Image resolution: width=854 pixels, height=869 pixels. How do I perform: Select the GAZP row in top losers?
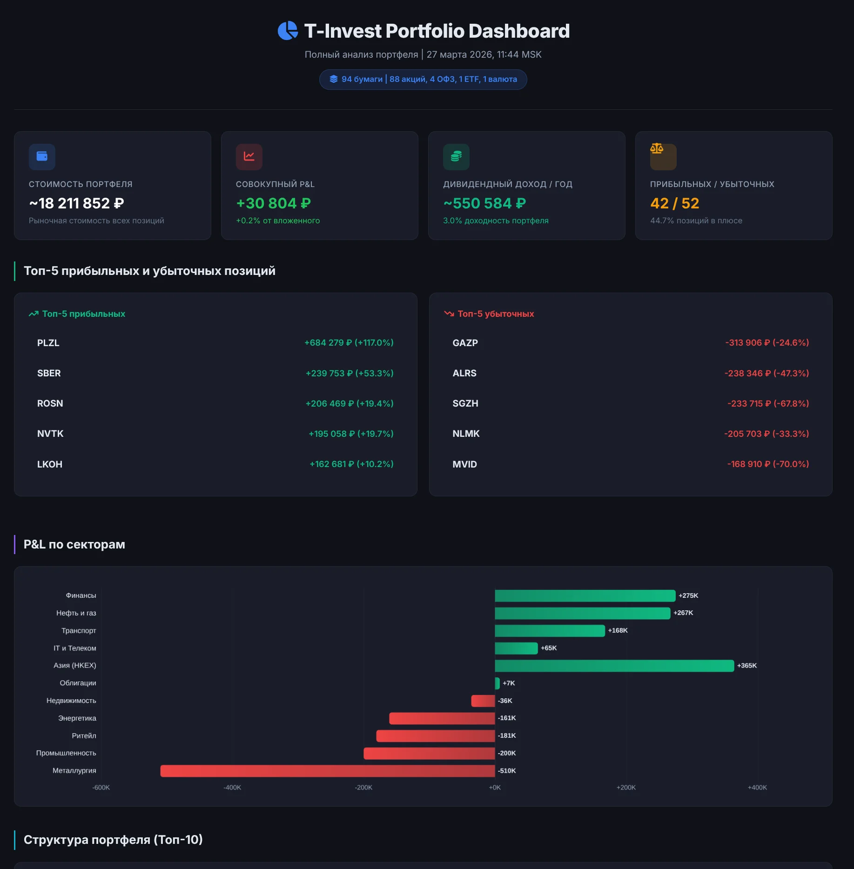tap(630, 343)
